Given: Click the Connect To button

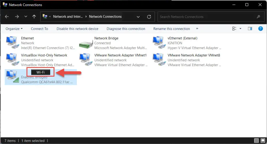Looking at the screenshot, I should 39,29.
